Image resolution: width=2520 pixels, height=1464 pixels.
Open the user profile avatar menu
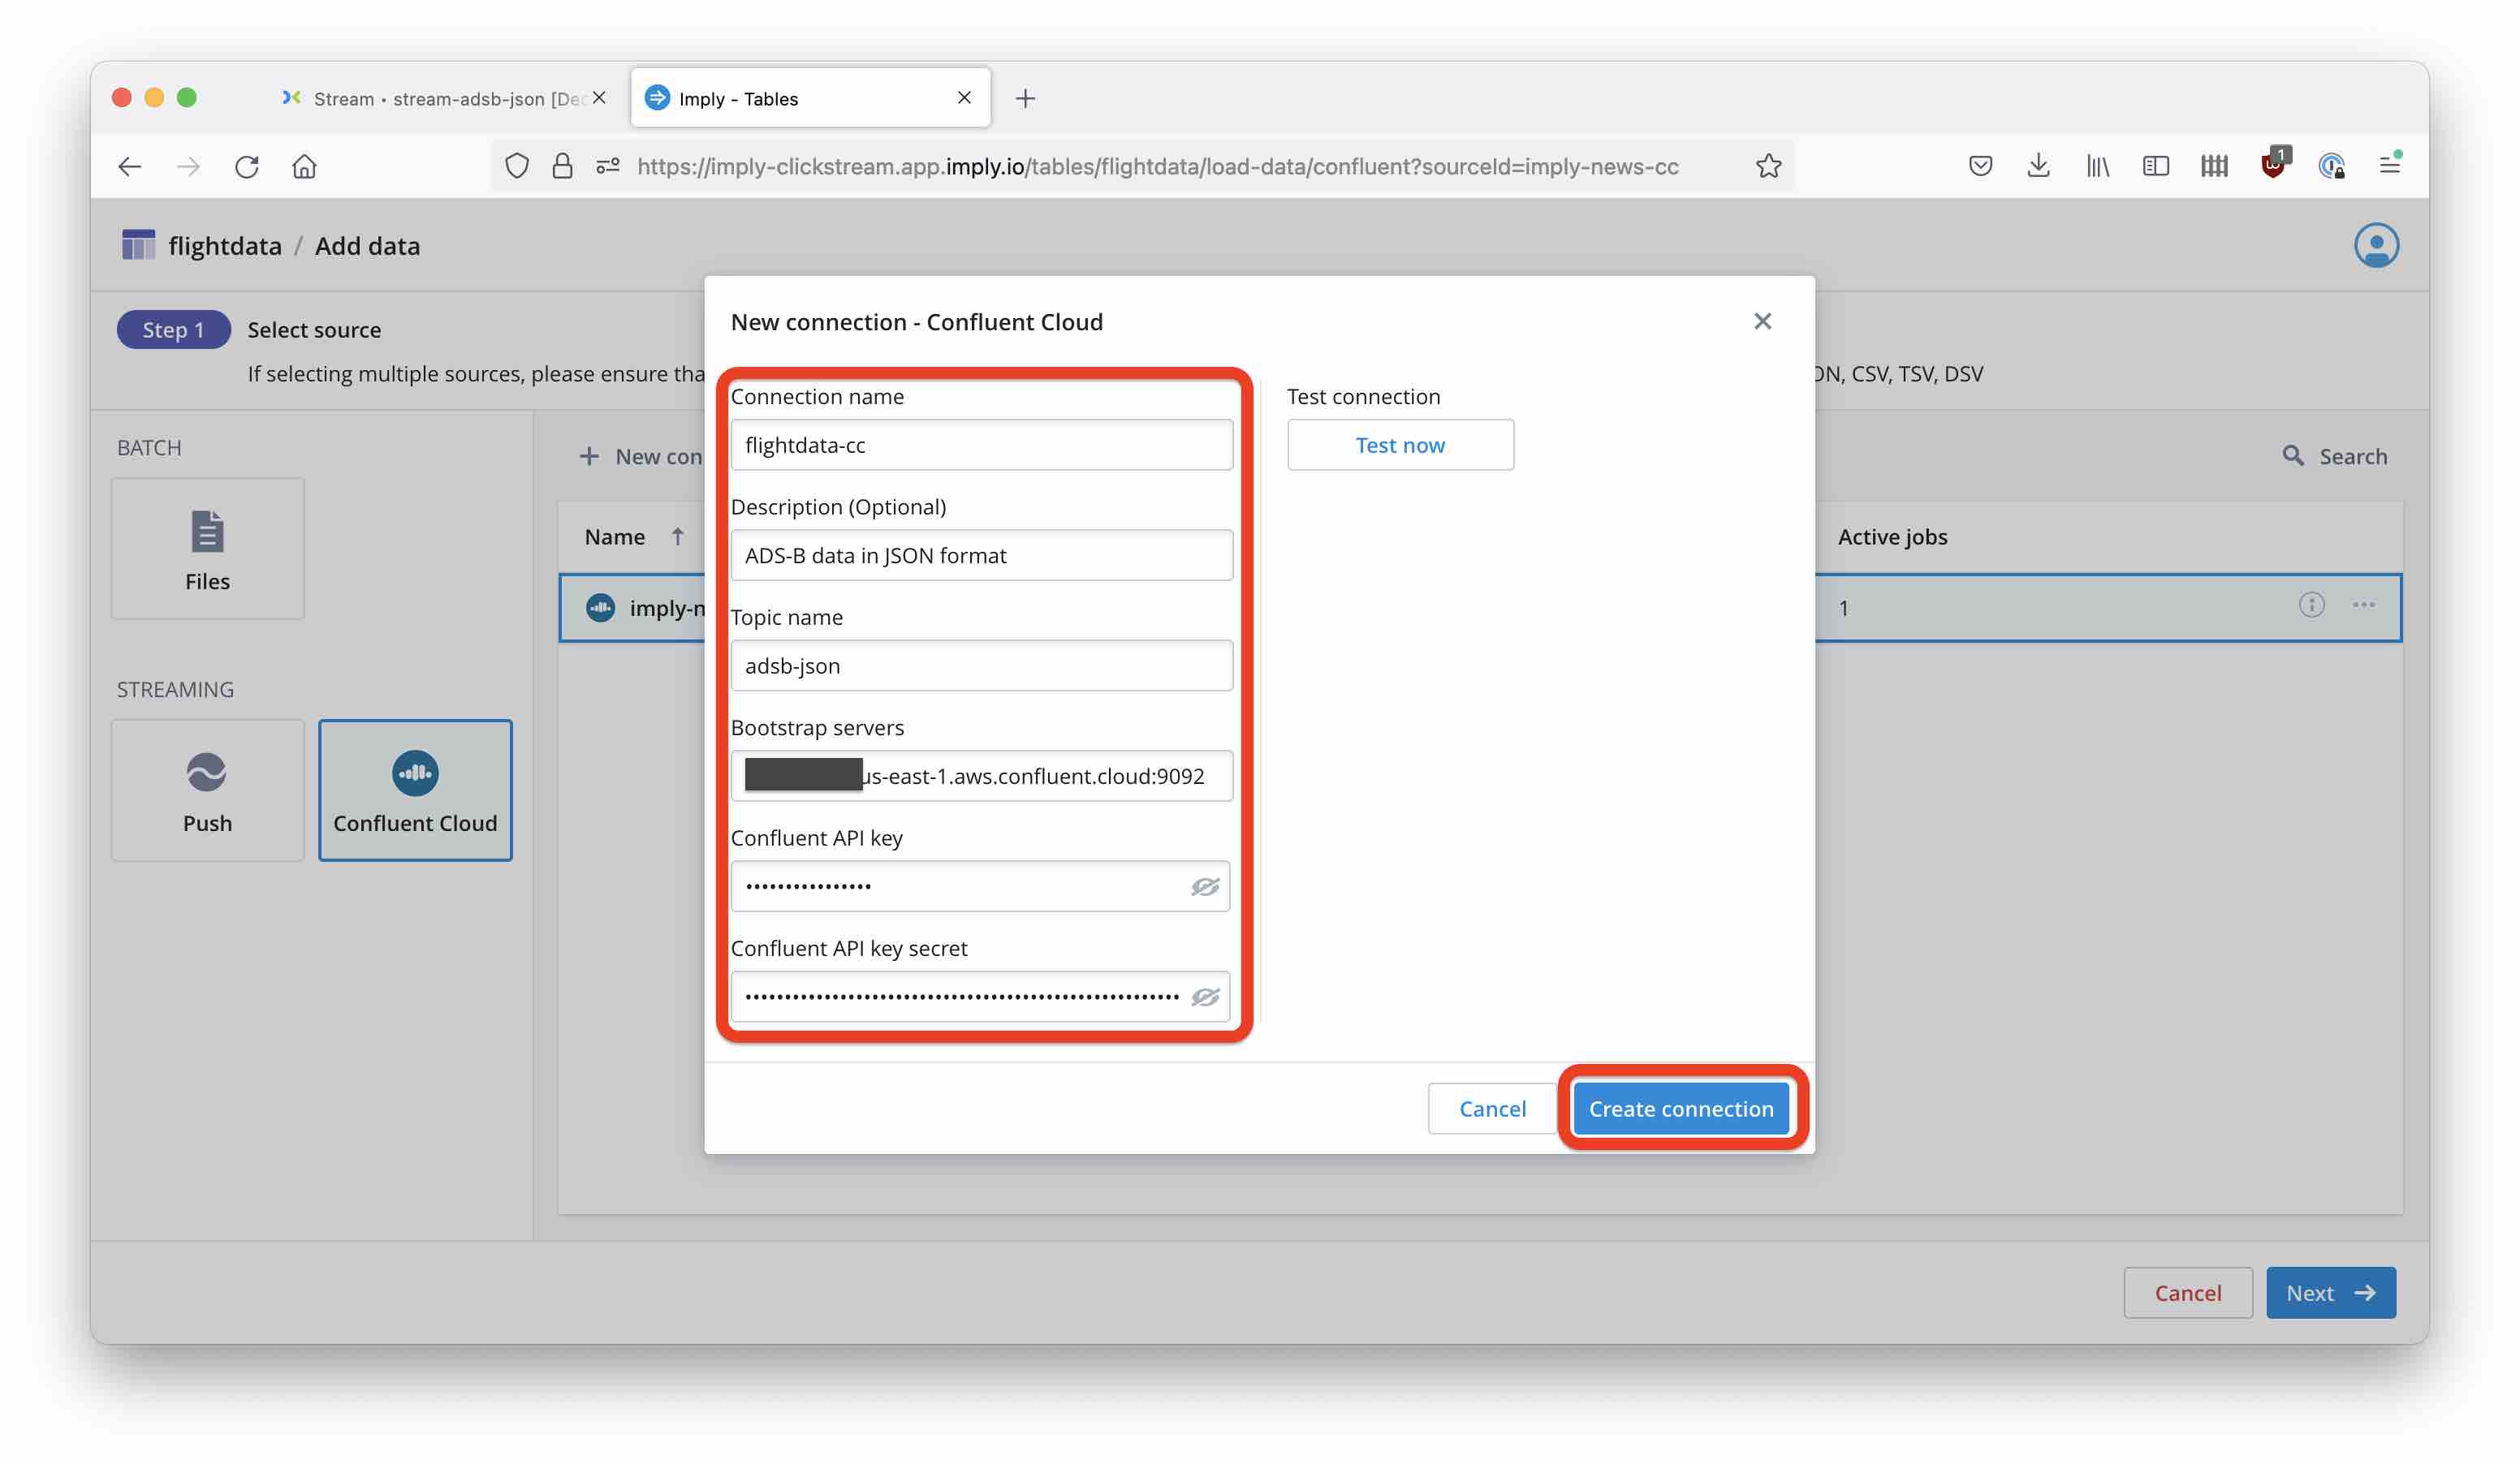coord(2378,245)
